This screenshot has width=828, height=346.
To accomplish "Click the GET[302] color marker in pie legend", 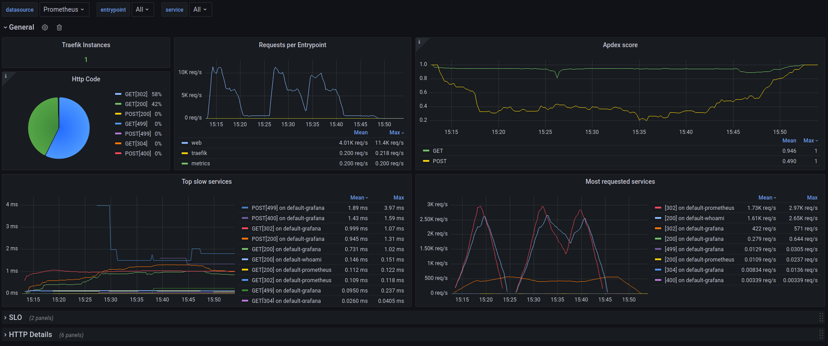I will (x=118, y=94).
